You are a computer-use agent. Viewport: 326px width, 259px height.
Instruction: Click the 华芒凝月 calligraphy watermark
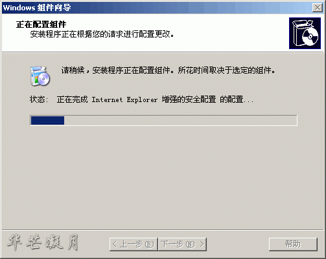pos(43,243)
